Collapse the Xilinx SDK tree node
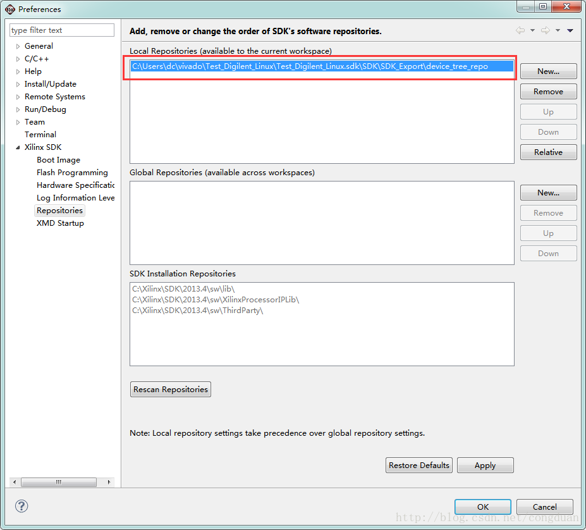Viewport: 586px width, 530px height. 18,147
